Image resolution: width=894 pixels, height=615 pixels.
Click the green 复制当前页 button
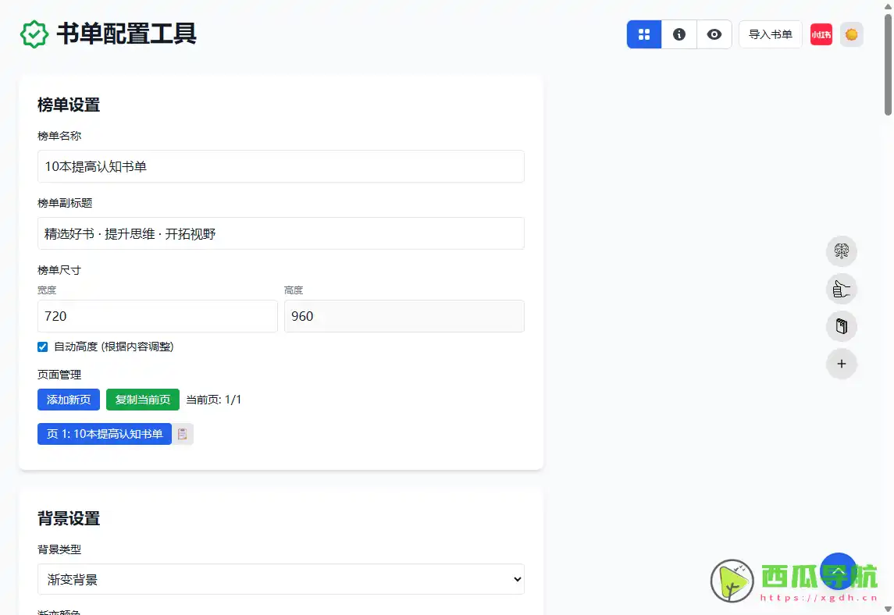(143, 399)
